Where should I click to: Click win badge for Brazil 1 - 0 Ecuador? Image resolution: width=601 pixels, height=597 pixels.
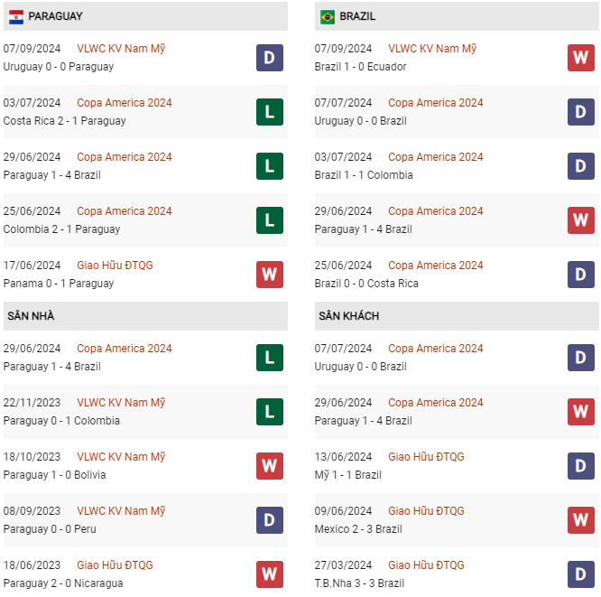(580, 58)
